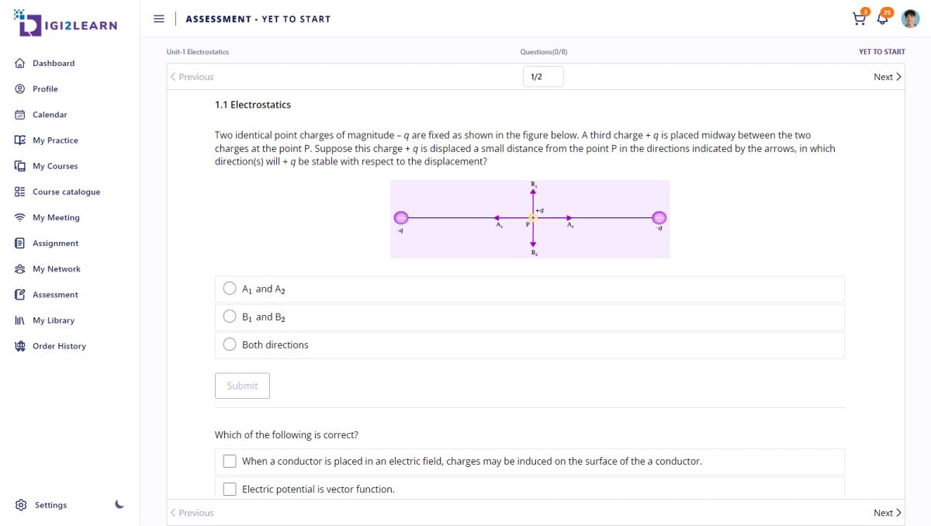Check the conductor induced charges statement
931x526 pixels.
click(230, 461)
